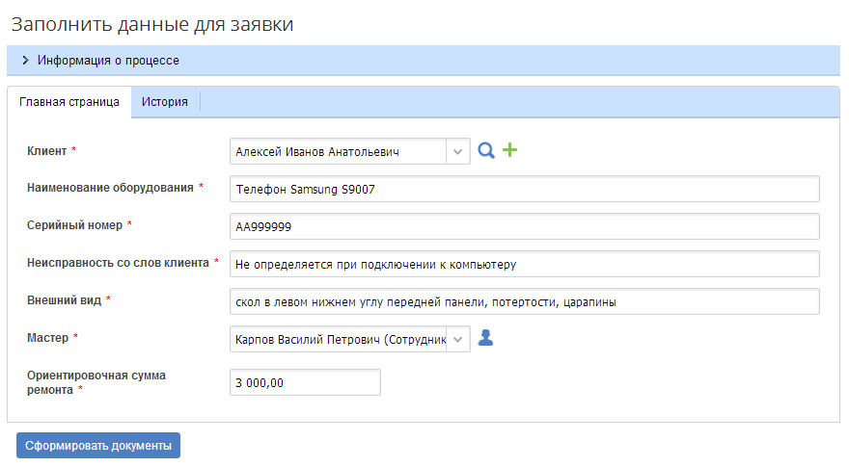Expand the Информация о процессе chevron
849x467 pixels.
coord(25,60)
